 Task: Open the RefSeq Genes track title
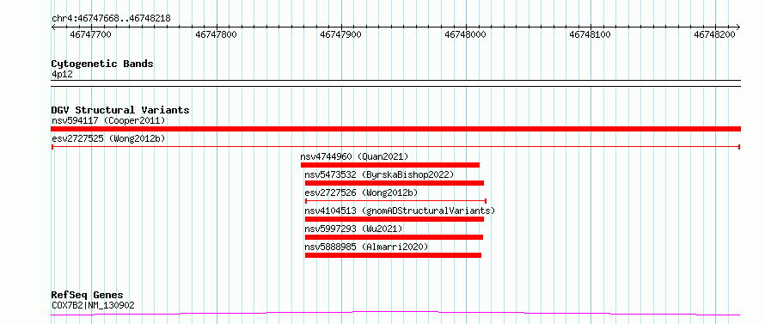pos(88,296)
